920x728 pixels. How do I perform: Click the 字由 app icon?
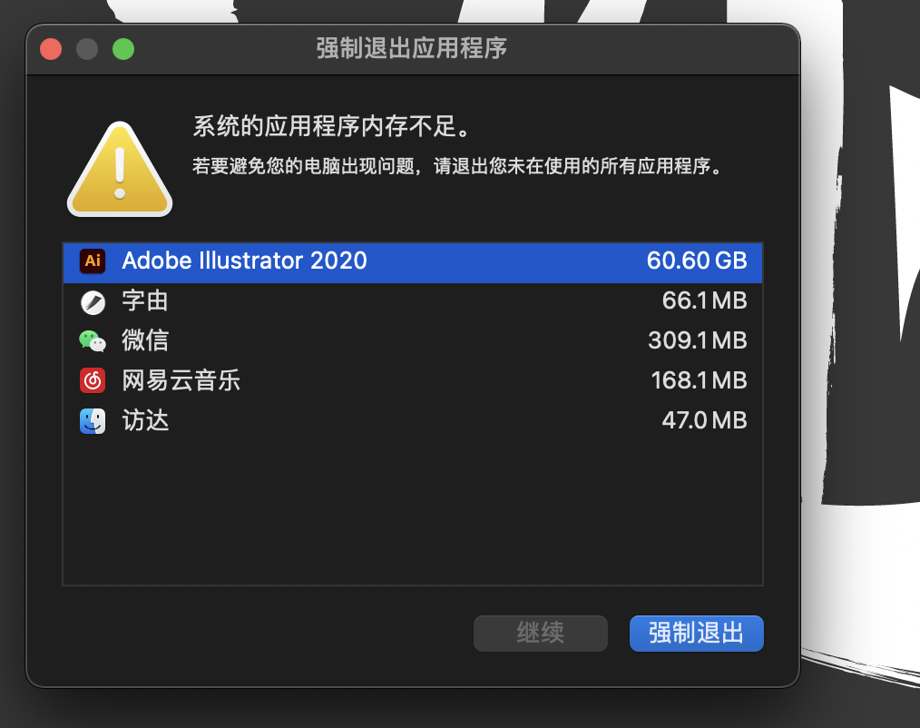pos(93,302)
